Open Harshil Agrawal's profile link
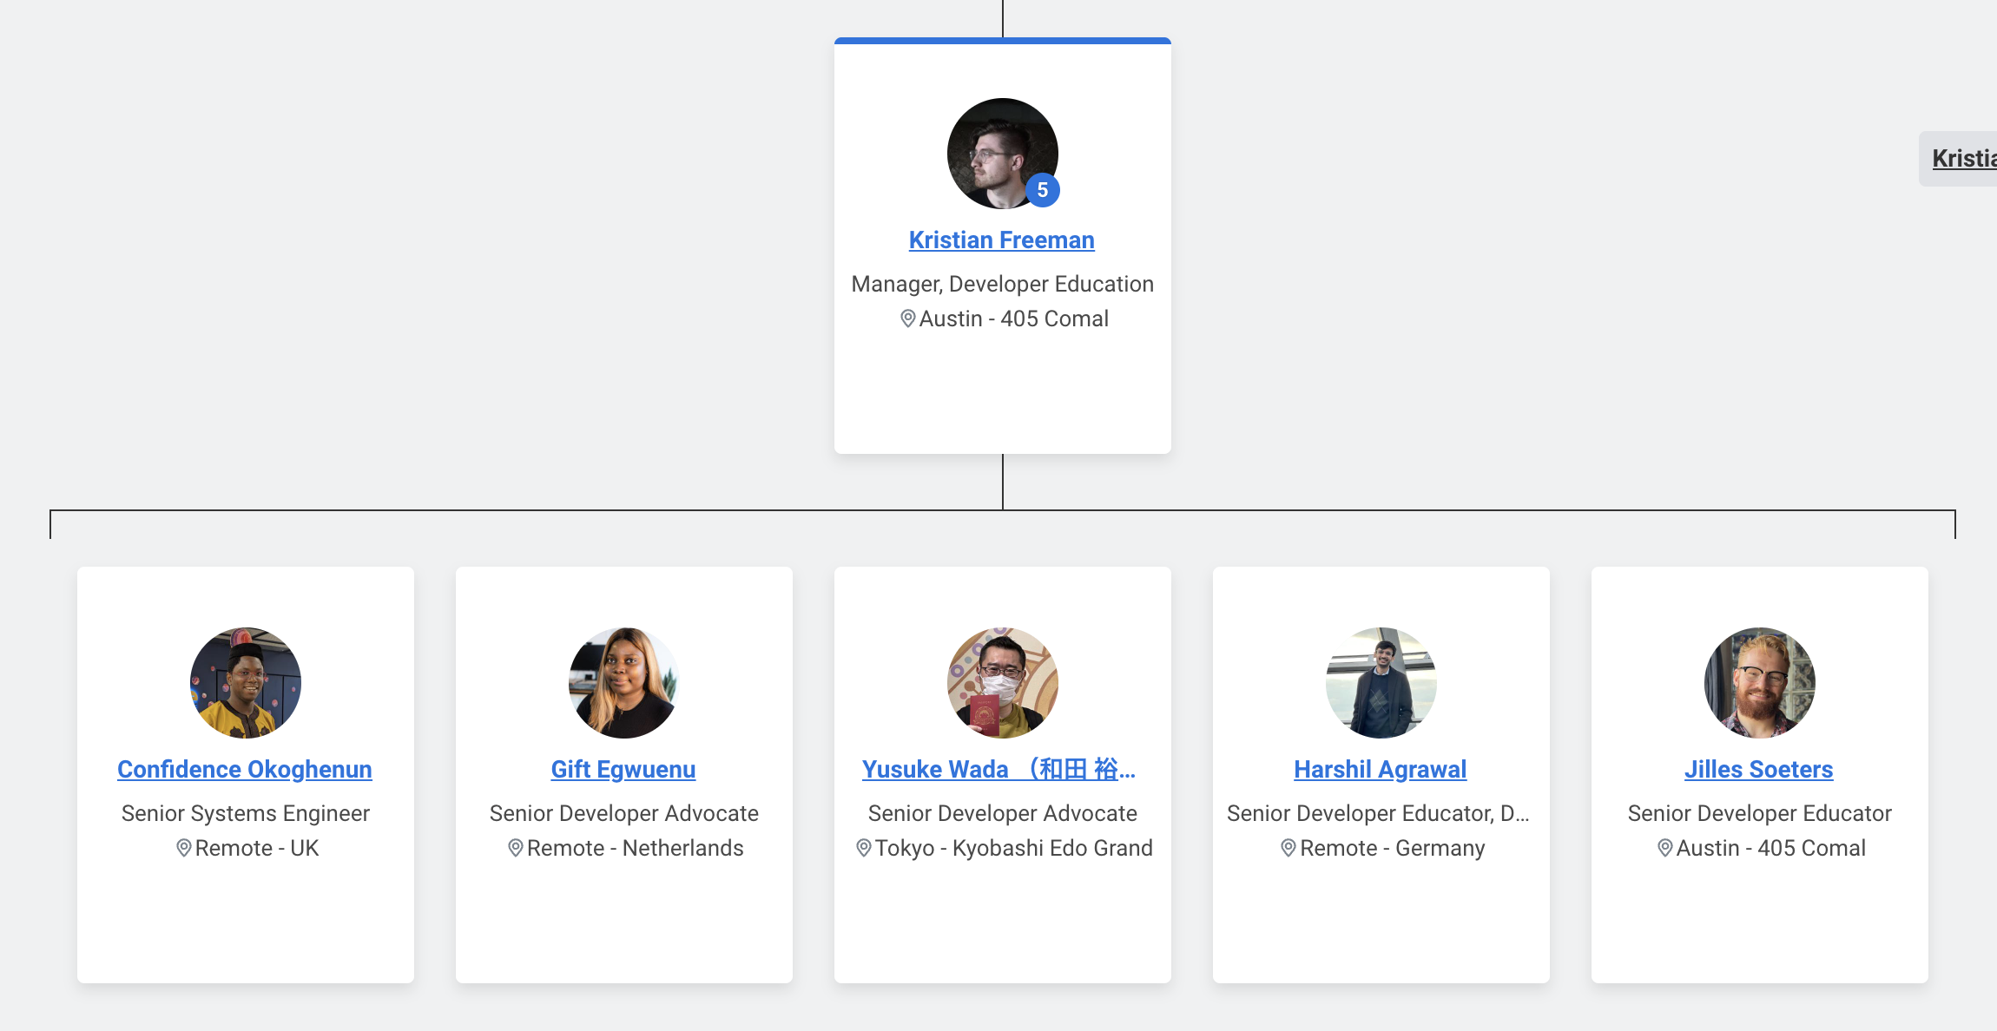Screen dimensions: 1997x1031 tap(1380, 770)
